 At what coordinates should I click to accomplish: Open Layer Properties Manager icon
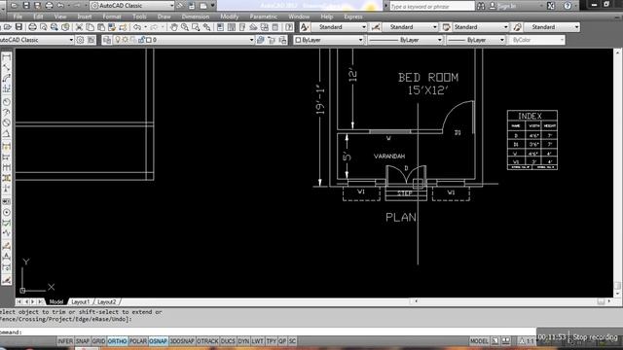(x=107, y=40)
